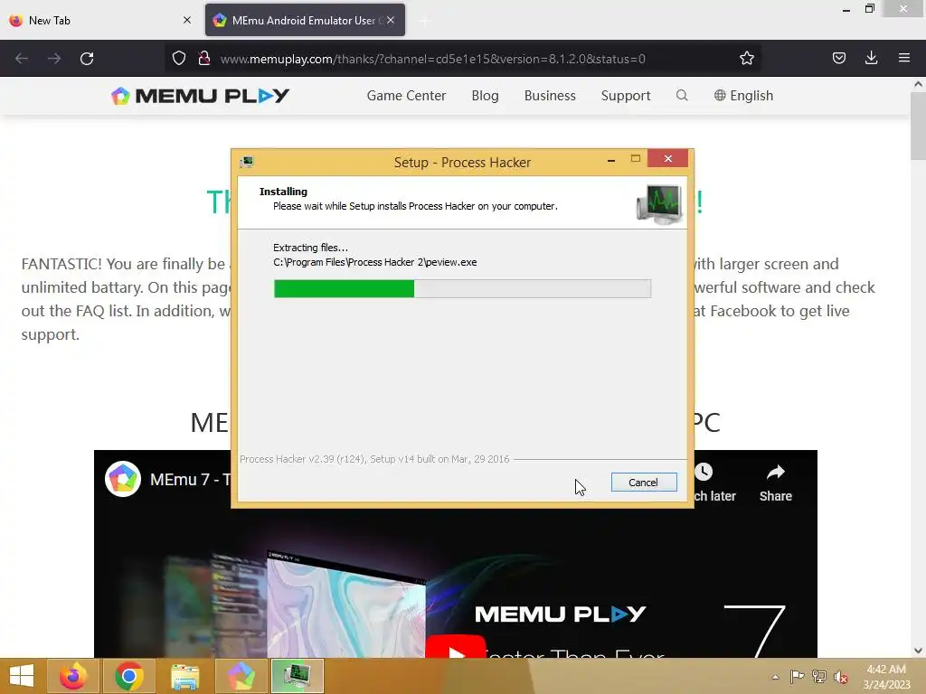Click scrollbar down arrow
This screenshot has height=694, width=926.
click(x=918, y=651)
